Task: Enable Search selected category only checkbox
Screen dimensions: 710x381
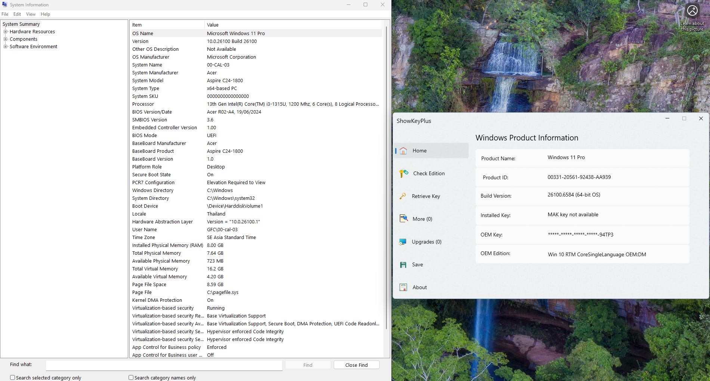Action: 13,378
